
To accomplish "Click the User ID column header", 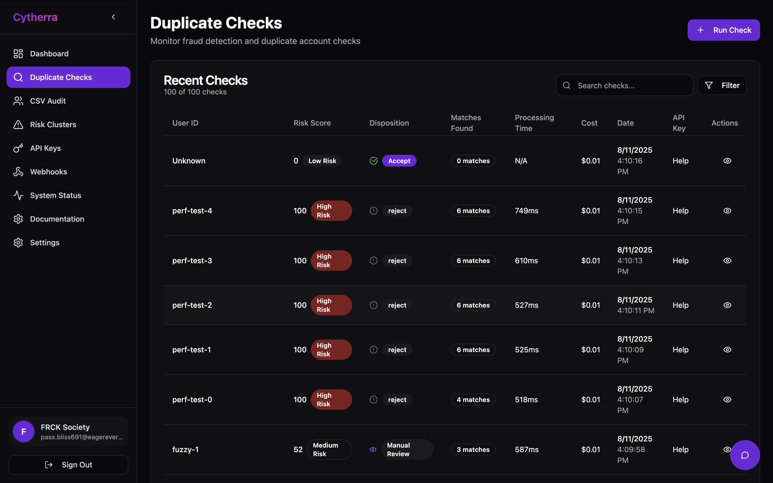I will (x=185, y=123).
